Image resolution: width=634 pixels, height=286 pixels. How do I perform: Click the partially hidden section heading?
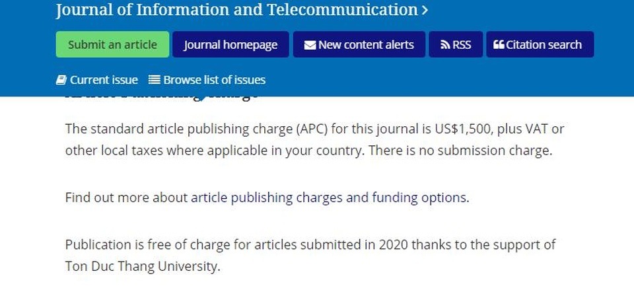coord(162,98)
